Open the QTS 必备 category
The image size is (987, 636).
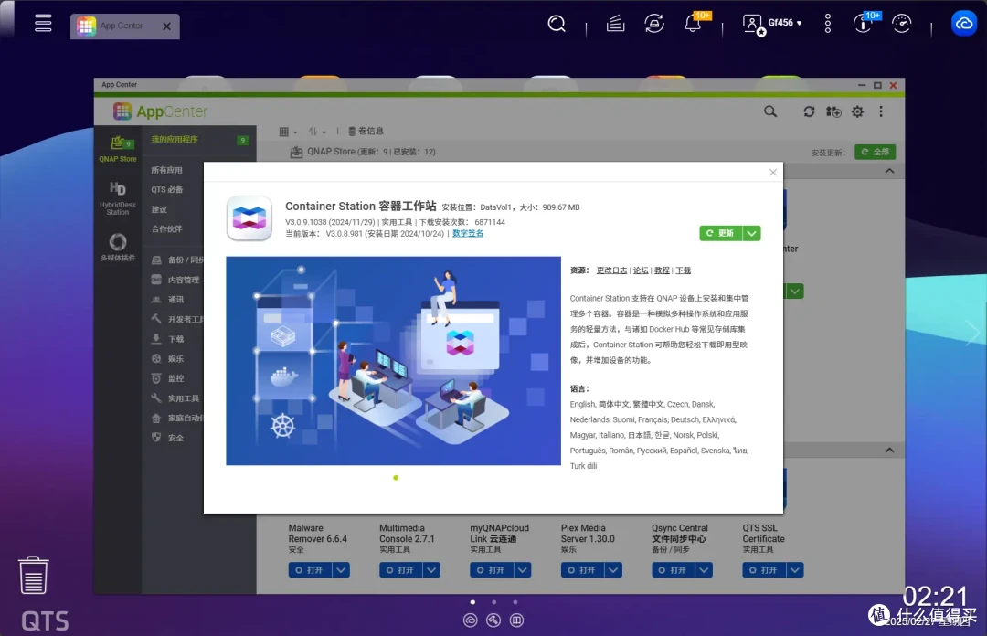(x=167, y=189)
